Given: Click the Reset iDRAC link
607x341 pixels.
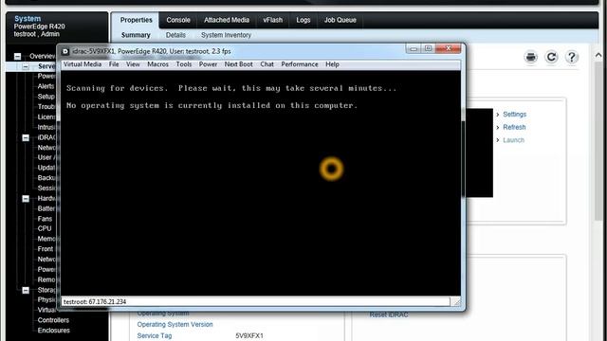Looking at the screenshot, I should pyautogui.click(x=389, y=314).
